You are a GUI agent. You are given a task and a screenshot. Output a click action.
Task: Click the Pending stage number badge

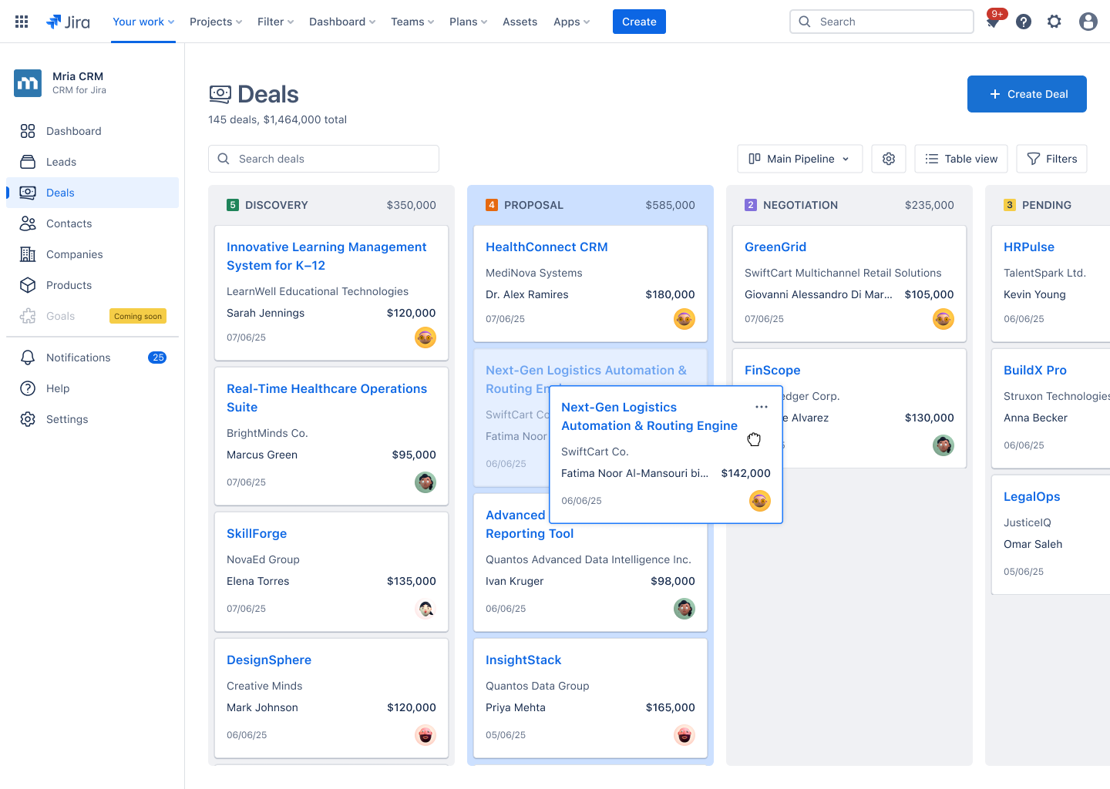coord(1010,205)
